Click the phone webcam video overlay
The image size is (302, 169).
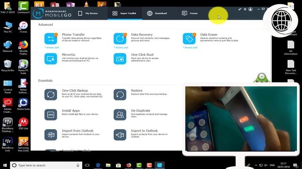pos(241,119)
